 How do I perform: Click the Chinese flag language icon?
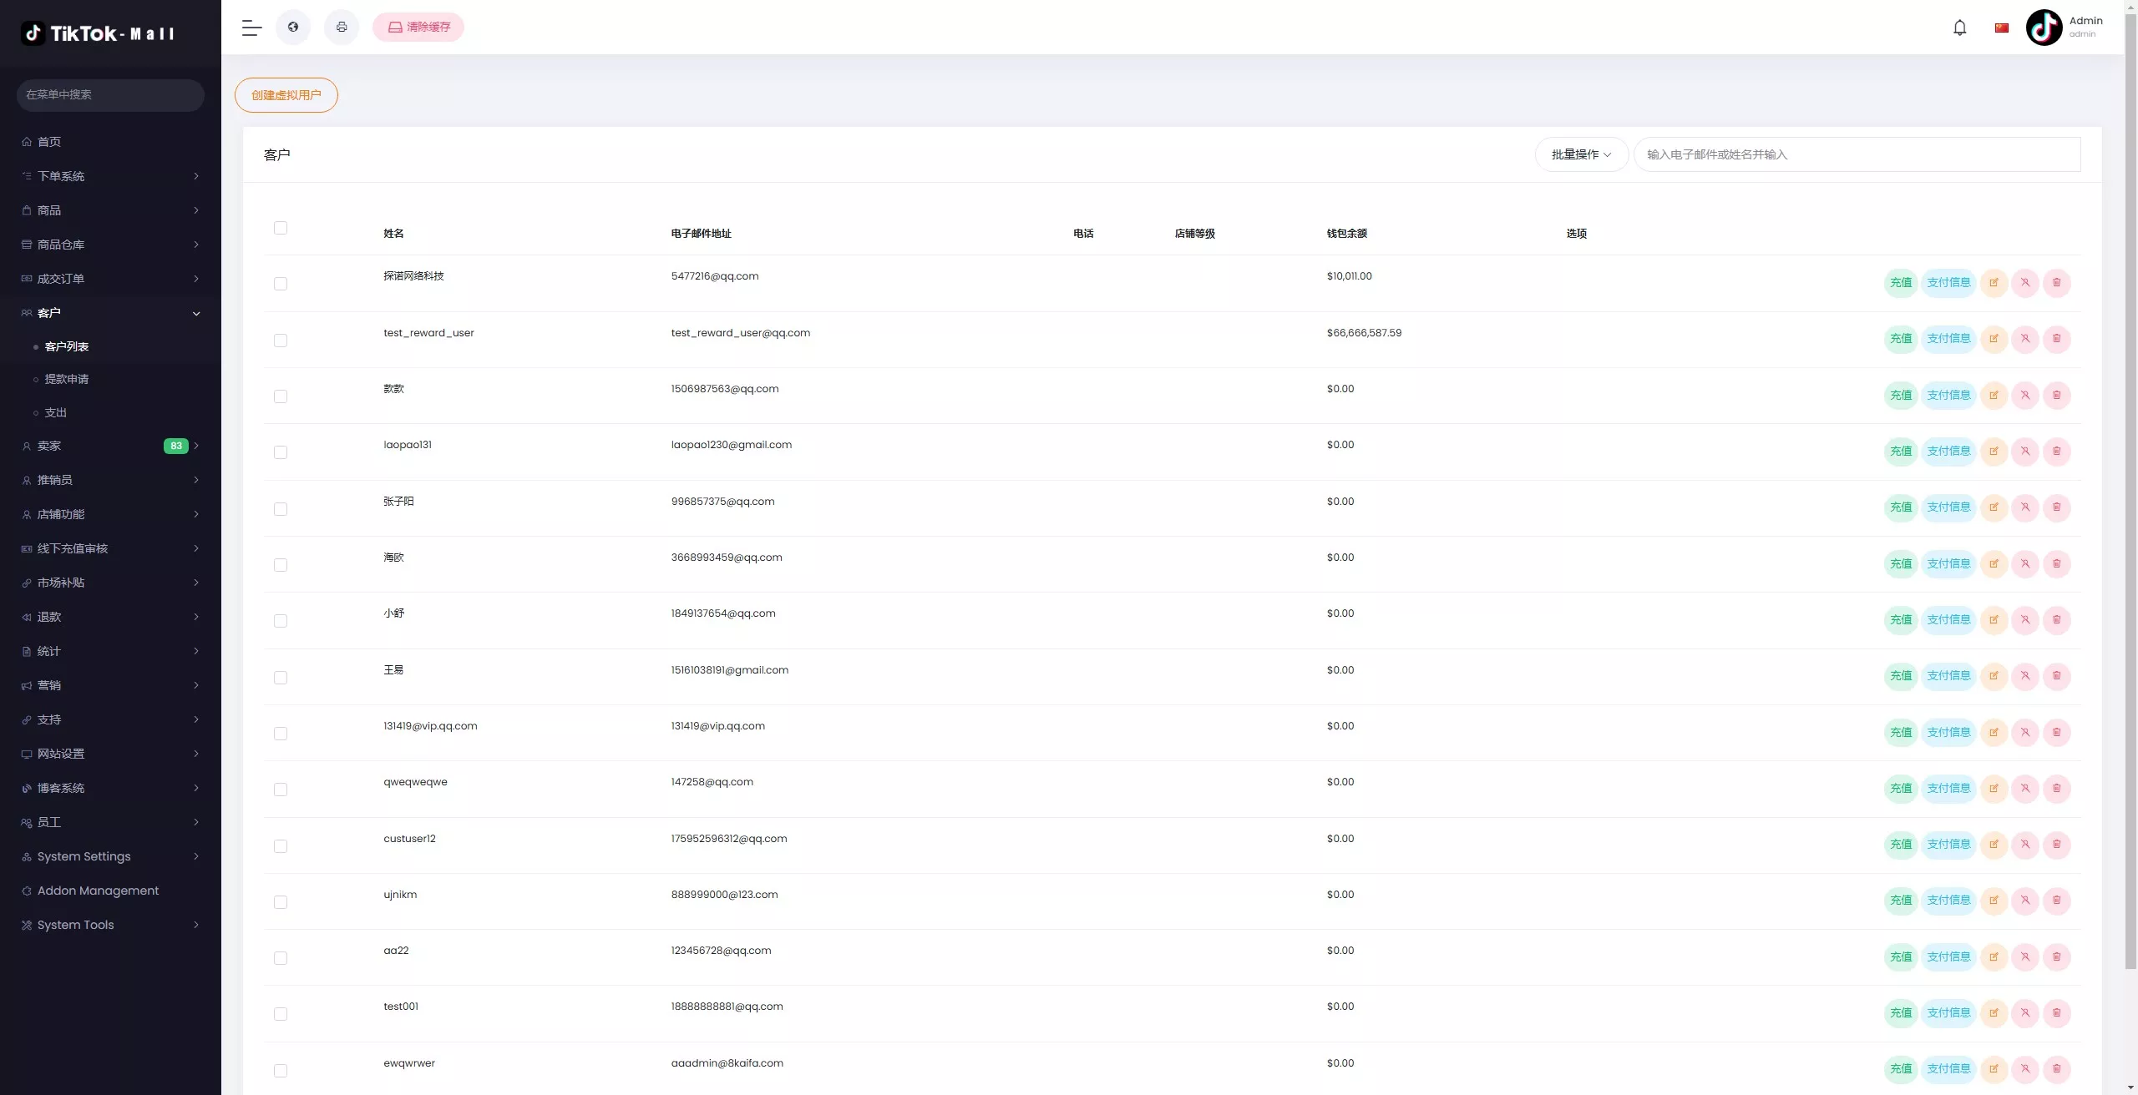pos(2002,28)
